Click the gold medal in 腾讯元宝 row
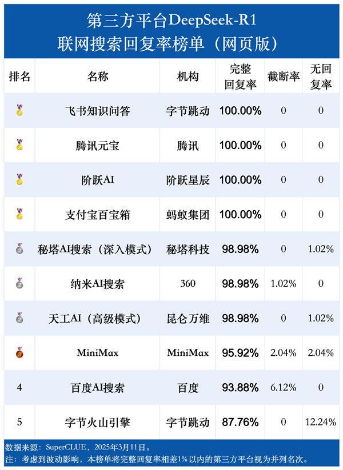This screenshot has height=470, width=343. (19, 145)
